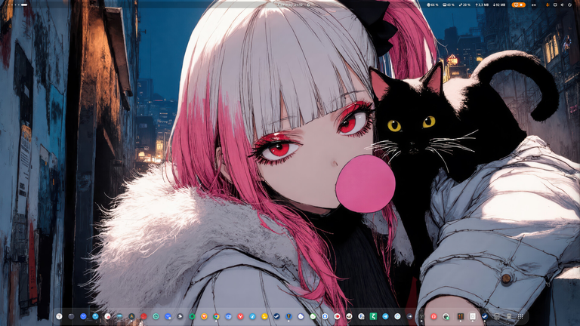This screenshot has height=326, width=580.
Task: Open the memory usage 43% indicator
Action: [449, 5]
